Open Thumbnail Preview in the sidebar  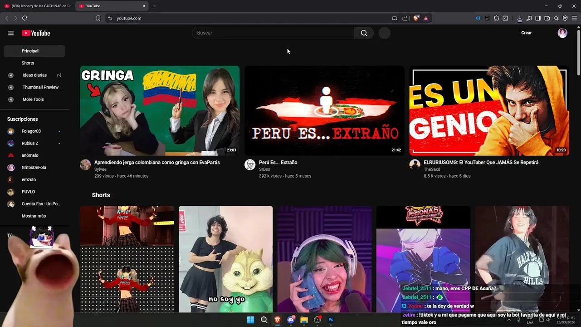click(x=34, y=87)
